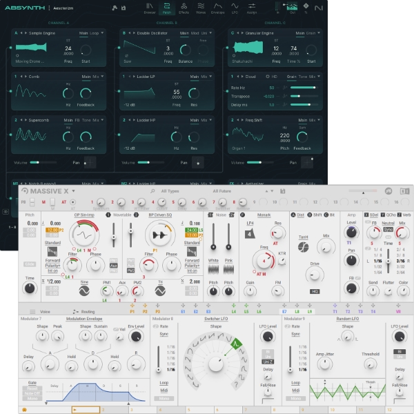Select Uni Z mode in Switcher LFO
This screenshot has width=414, height=414.
click(268, 362)
